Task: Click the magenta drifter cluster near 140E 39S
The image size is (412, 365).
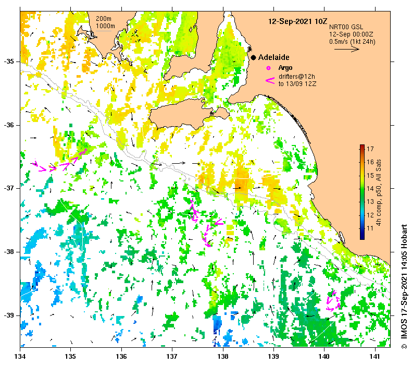Action: point(333,301)
